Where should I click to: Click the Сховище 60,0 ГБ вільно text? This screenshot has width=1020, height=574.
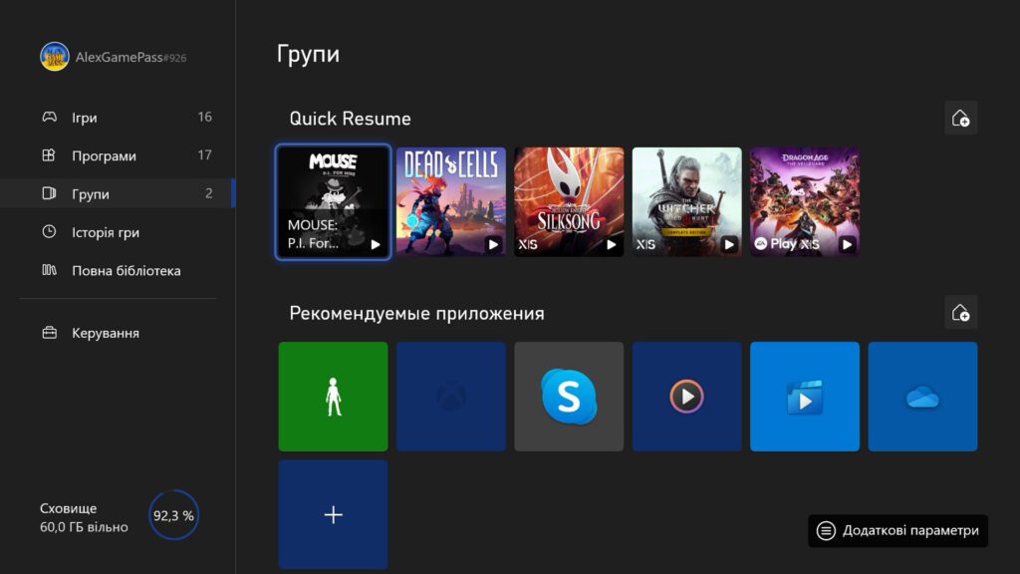[84, 517]
